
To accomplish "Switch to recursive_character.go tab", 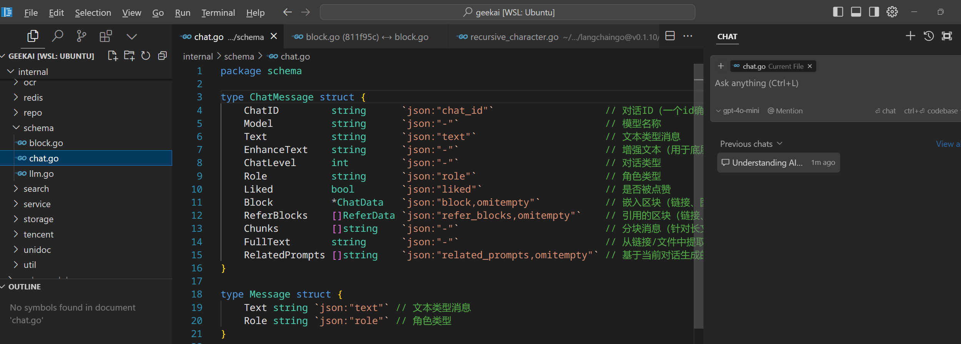I will 554,37.
